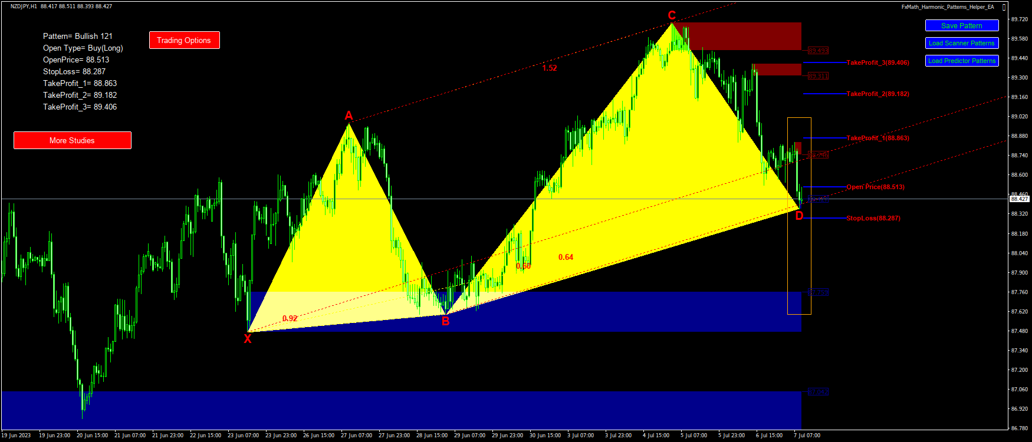Select the 0.92 ratio label
Screen dimensions: 1032x442
tap(290, 318)
